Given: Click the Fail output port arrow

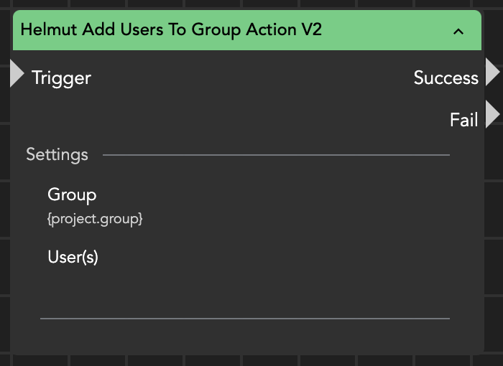Looking at the screenshot, I should pyautogui.click(x=492, y=115).
